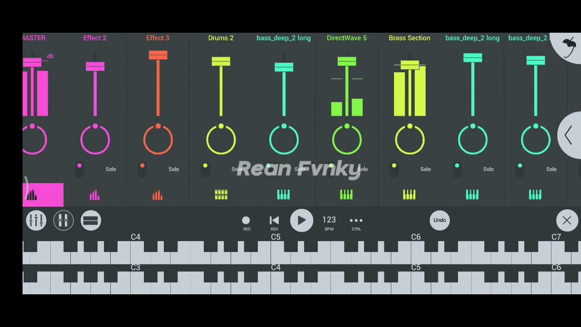Toggle the Effect 2 mute dot
The image size is (581, 327).
click(x=79, y=166)
